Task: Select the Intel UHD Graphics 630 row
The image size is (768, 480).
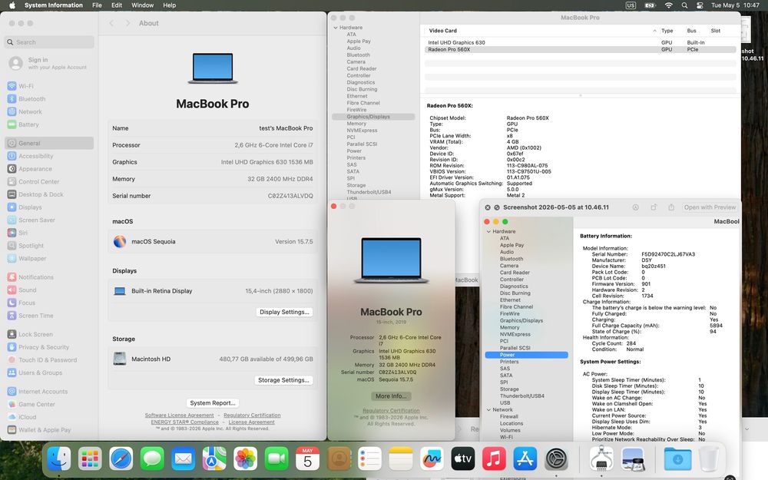Action: tap(580, 42)
